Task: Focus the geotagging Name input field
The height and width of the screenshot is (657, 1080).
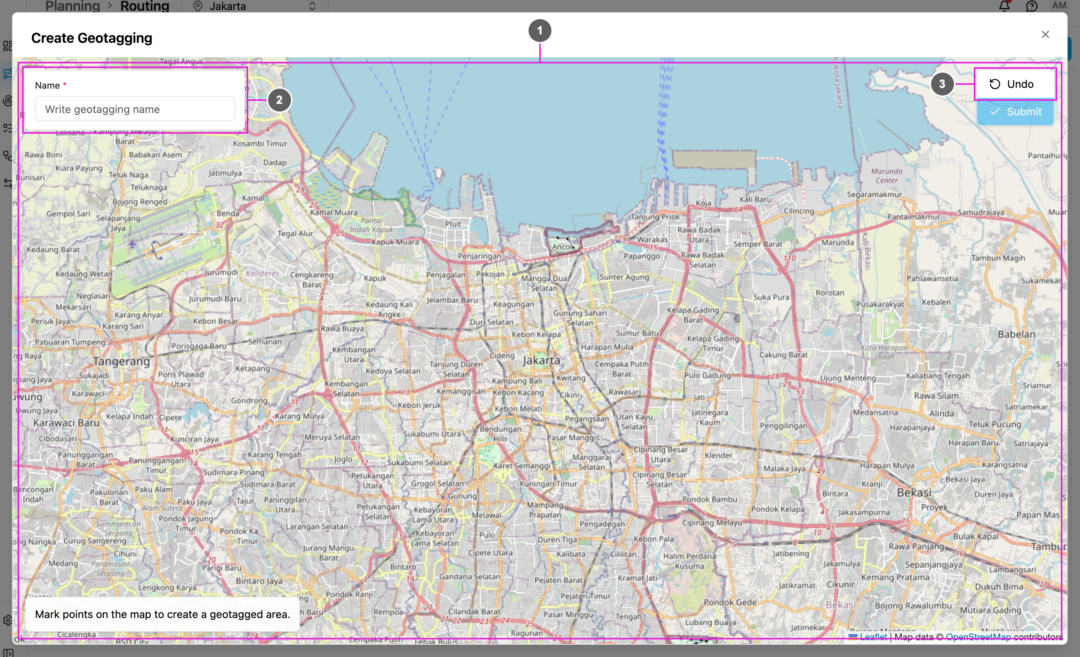Action: coord(135,109)
